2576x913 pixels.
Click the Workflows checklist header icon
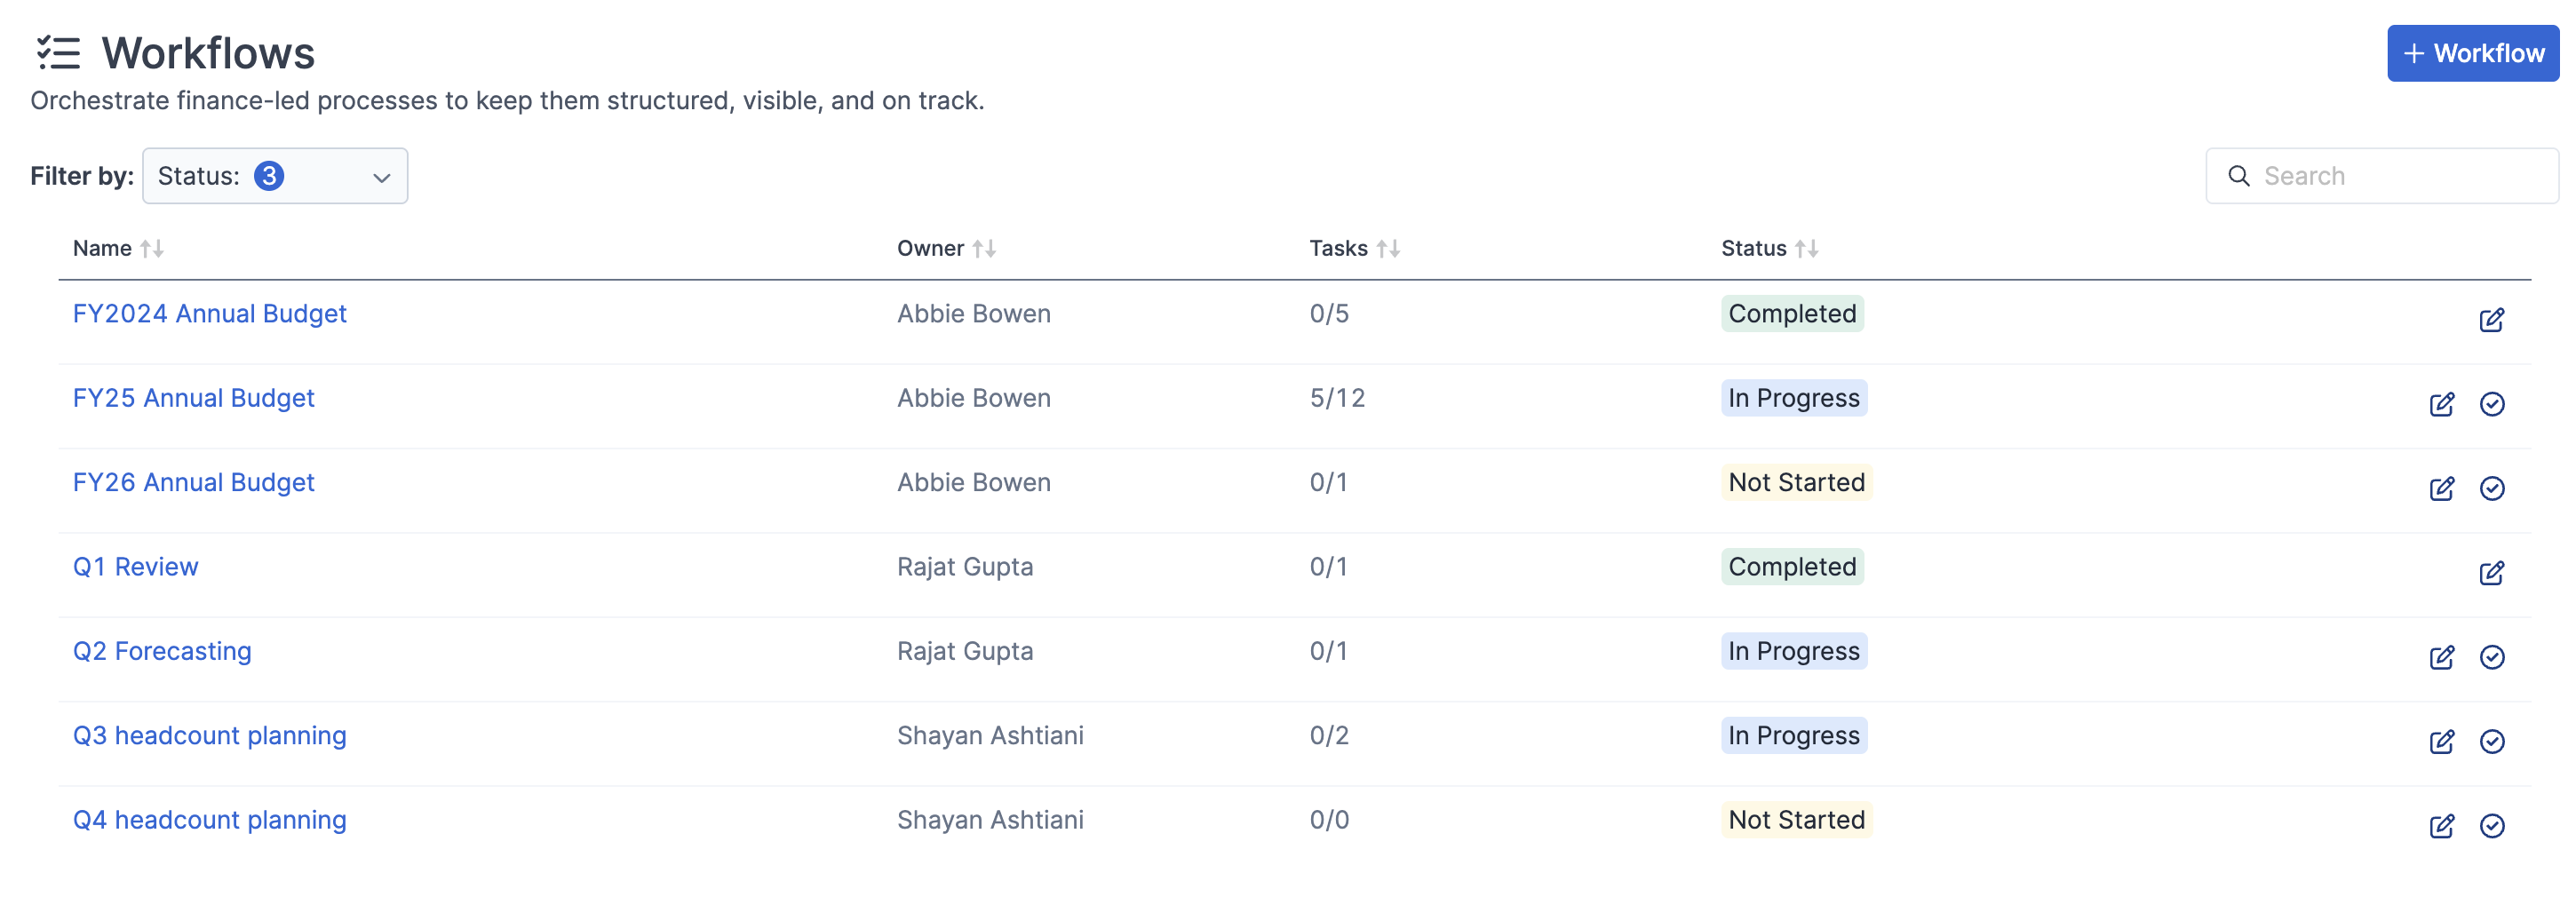(57, 53)
